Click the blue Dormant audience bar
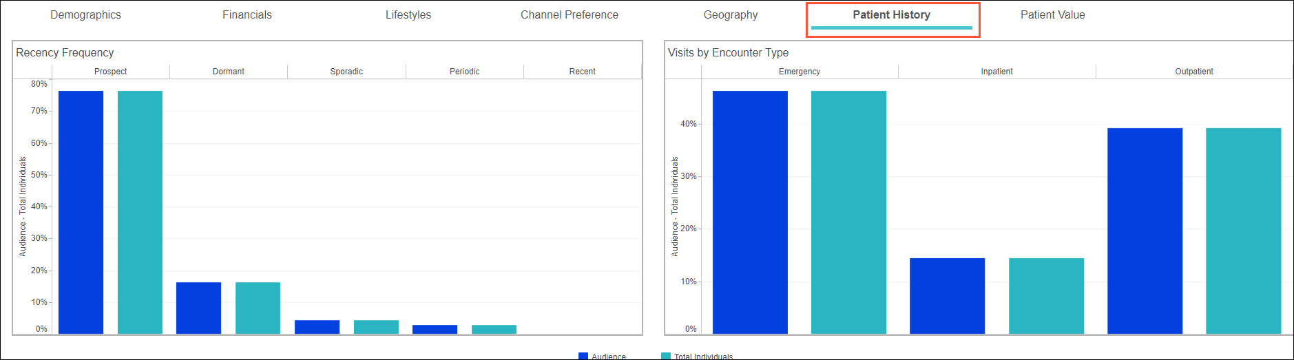The height and width of the screenshot is (360, 1294). [x=198, y=308]
